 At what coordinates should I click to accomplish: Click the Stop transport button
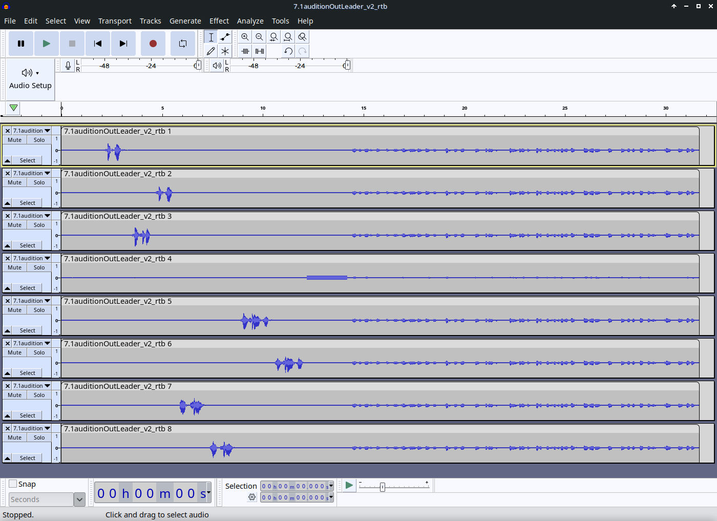click(x=72, y=44)
